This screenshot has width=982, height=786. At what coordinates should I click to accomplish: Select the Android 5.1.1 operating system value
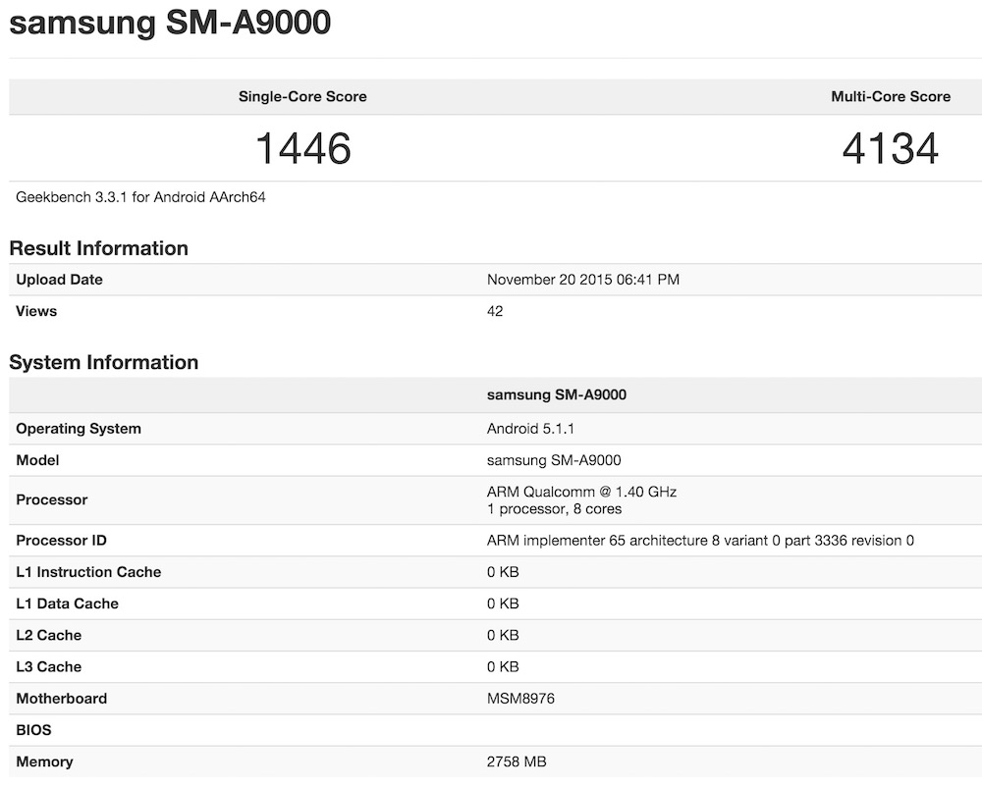pyautogui.click(x=532, y=429)
